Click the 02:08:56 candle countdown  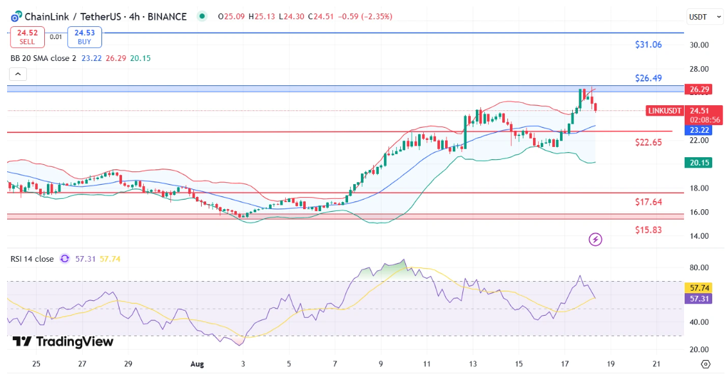coord(705,119)
